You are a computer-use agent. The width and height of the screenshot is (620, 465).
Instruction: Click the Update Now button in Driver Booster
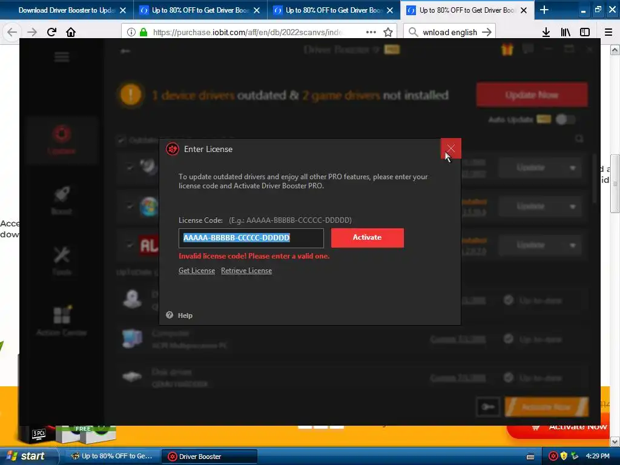tap(532, 95)
